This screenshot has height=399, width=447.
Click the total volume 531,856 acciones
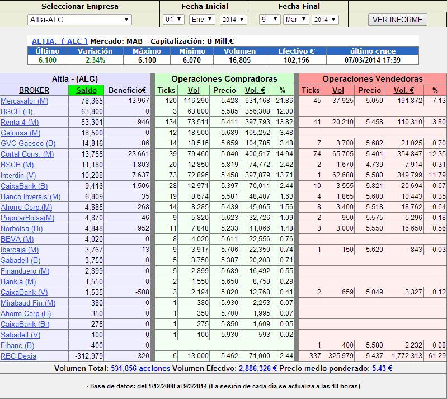coord(140,368)
